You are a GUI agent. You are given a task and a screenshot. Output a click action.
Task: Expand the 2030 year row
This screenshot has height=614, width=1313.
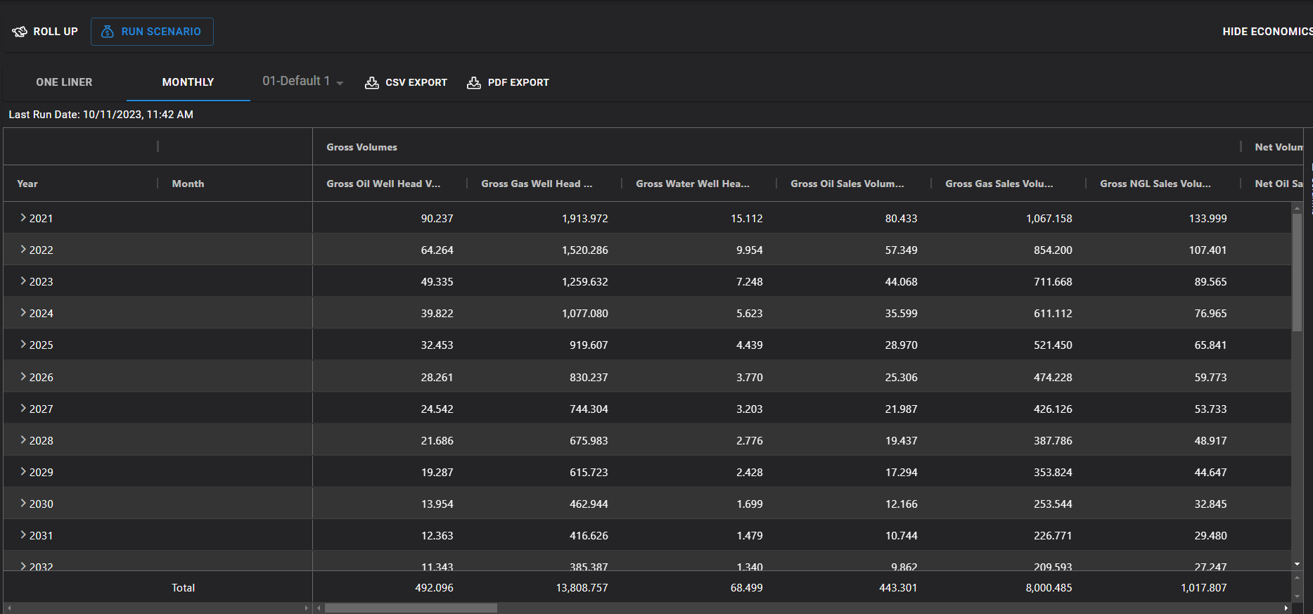[x=23, y=504]
